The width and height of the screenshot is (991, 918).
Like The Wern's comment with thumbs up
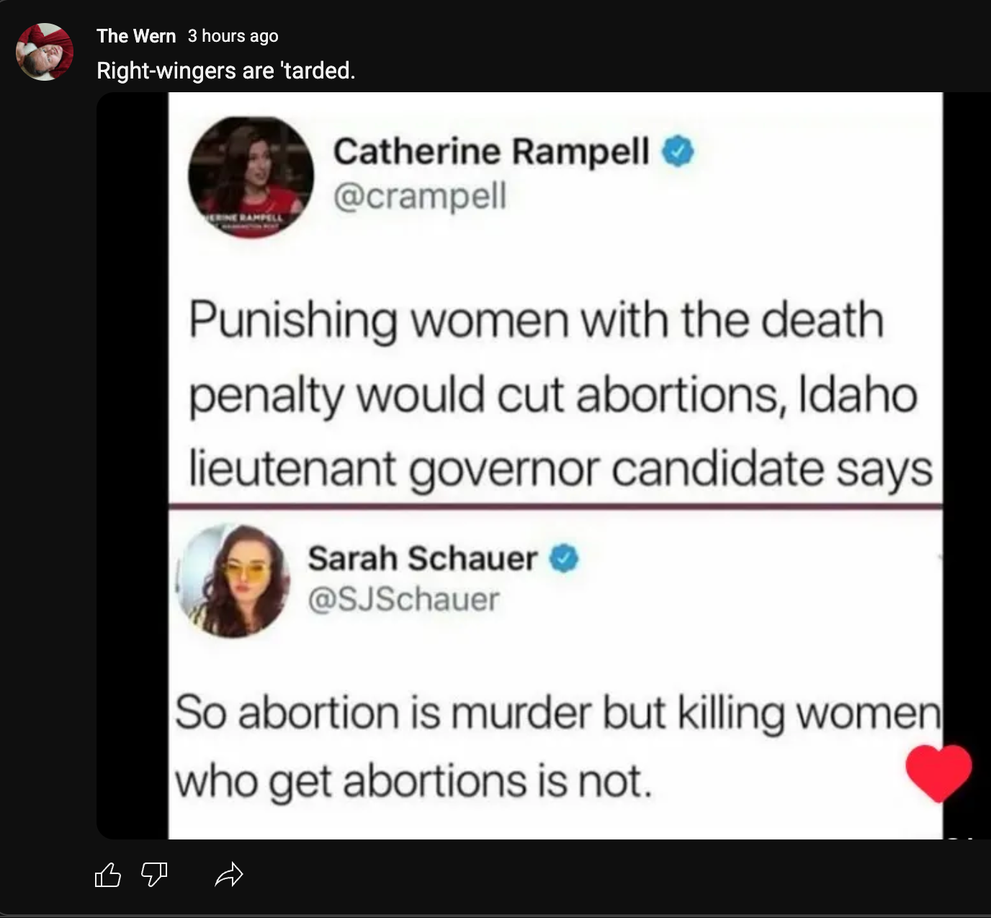(x=108, y=875)
